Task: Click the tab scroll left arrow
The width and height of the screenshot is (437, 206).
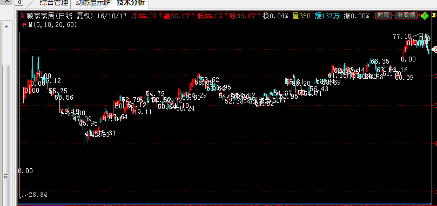Action: (19, 3)
